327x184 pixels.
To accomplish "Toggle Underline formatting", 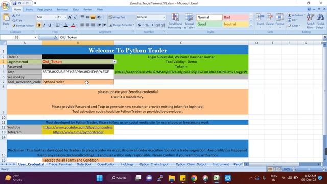I will click(x=50, y=25).
